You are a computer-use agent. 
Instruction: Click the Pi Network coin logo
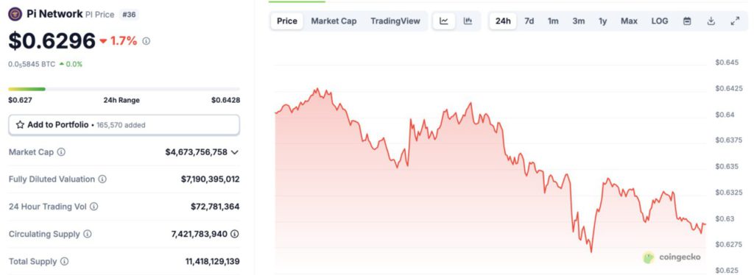tap(15, 15)
